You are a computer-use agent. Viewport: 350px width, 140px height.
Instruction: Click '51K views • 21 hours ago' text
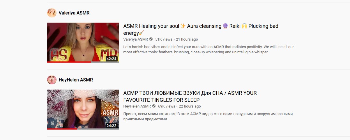[177, 39]
